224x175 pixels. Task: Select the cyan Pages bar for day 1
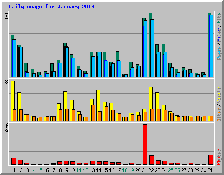(14, 58)
